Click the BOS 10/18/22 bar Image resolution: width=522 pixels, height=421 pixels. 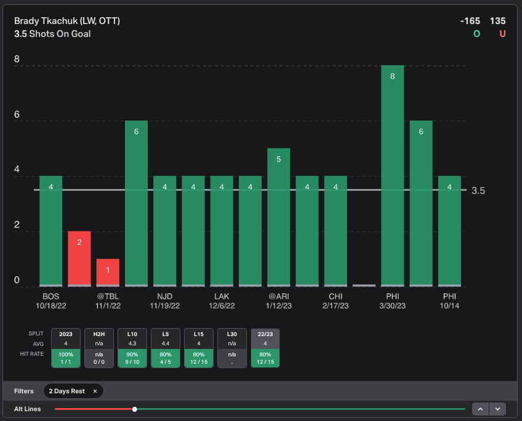(51, 231)
